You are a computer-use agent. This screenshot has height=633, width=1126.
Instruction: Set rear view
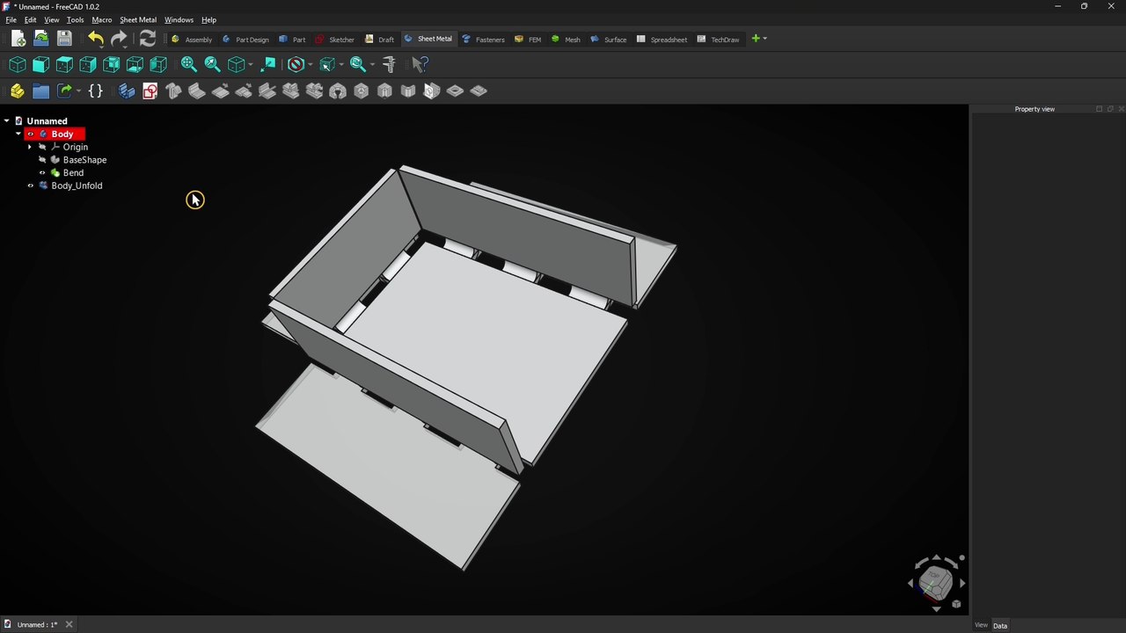pyautogui.click(x=112, y=64)
